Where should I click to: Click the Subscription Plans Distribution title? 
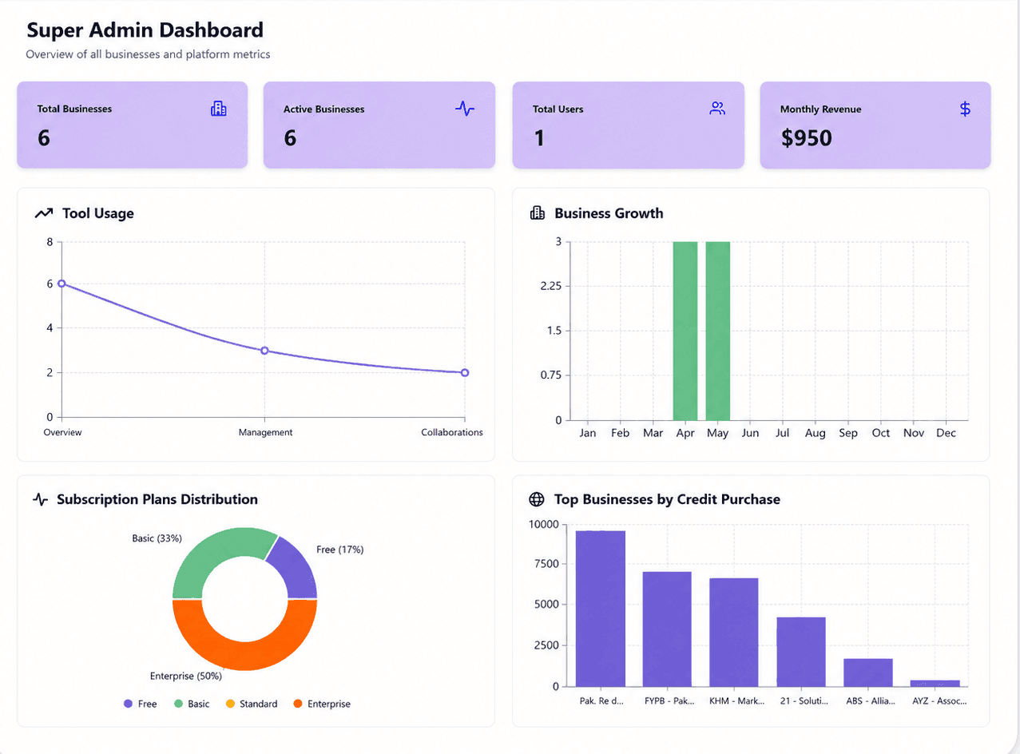tap(157, 499)
